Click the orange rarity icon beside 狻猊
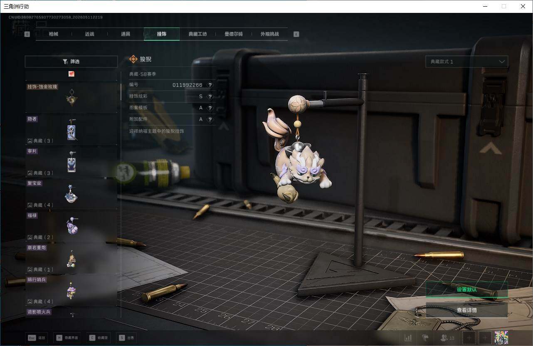The image size is (533, 346). 133,59
